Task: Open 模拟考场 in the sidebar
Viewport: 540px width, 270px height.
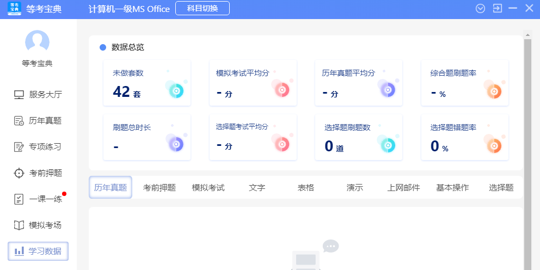Action: pos(38,225)
